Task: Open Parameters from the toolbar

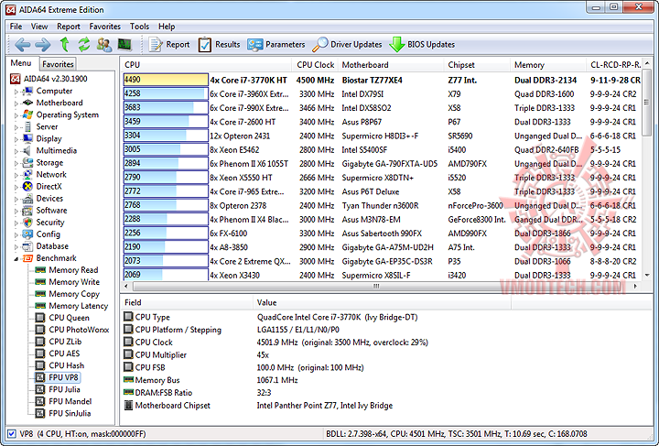Action: pos(276,45)
